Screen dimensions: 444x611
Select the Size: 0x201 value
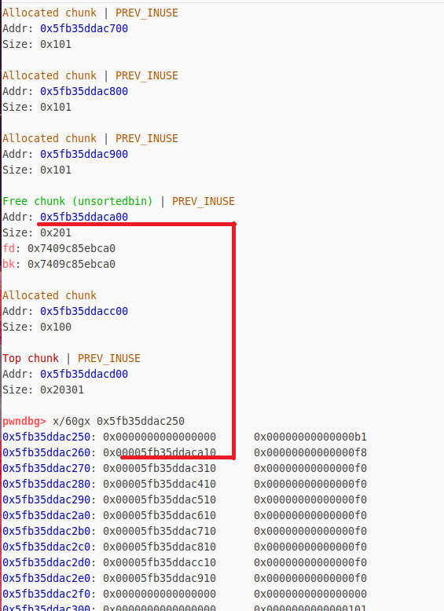[x=56, y=232]
